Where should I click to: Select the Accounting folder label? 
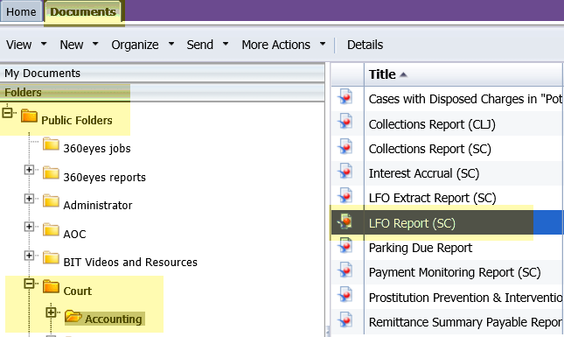(114, 319)
